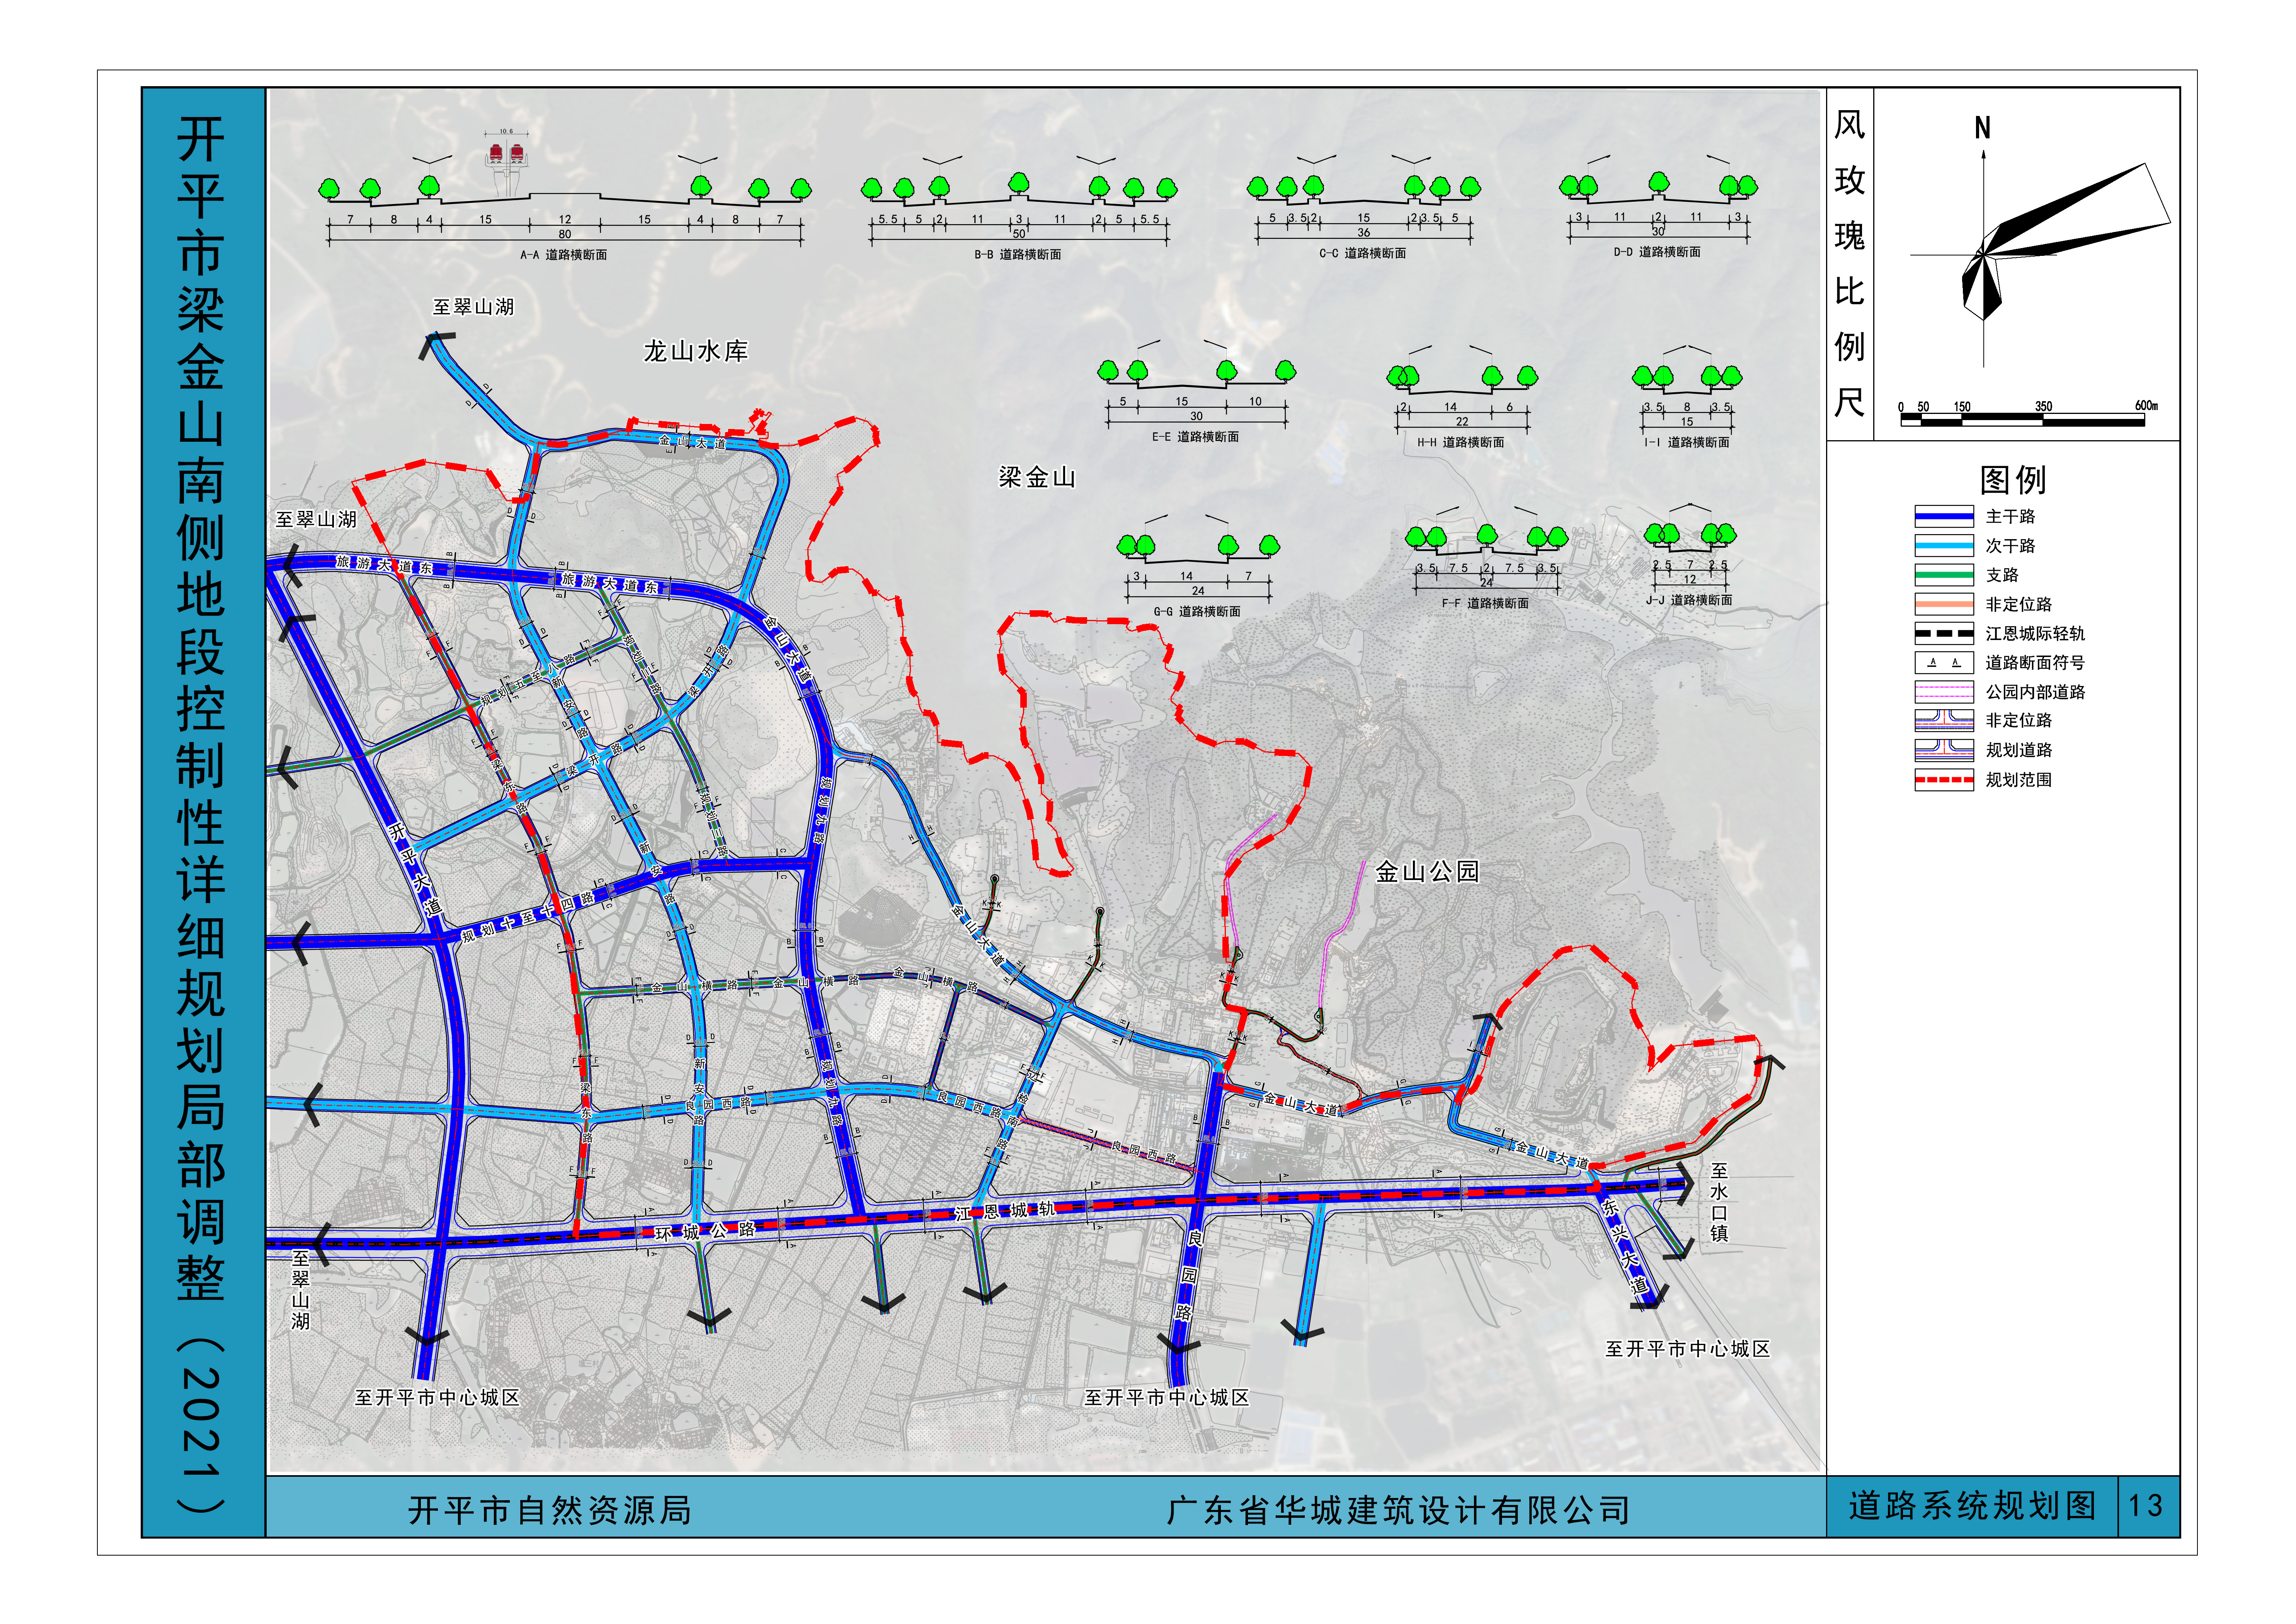2296x1624 pixels.
Task: Click the 公园内部道路 legend label
Action: coord(2035,692)
